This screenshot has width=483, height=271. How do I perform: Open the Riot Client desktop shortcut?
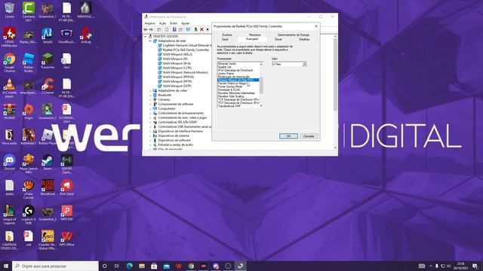pyautogui.click(x=66, y=187)
